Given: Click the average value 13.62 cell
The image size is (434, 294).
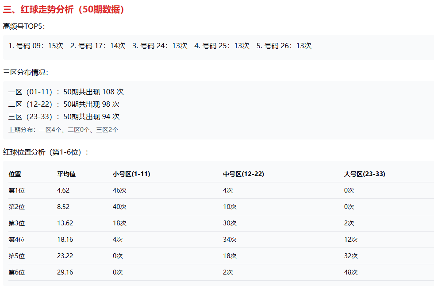Looking at the screenshot, I should [x=65, y=223].
